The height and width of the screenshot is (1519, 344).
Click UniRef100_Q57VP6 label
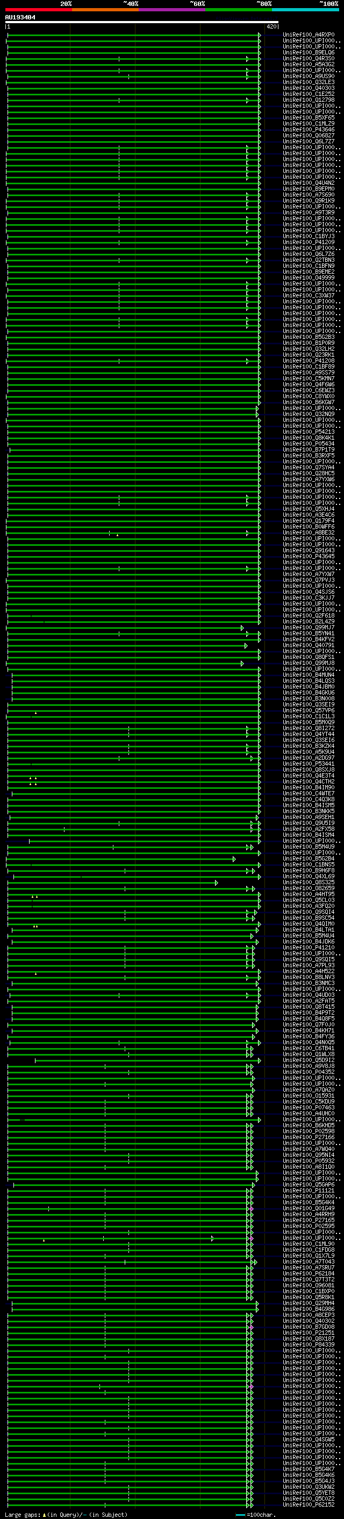309,710
